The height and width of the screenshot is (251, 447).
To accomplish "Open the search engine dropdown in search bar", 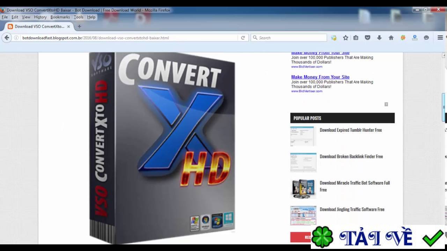I will 255,38.
